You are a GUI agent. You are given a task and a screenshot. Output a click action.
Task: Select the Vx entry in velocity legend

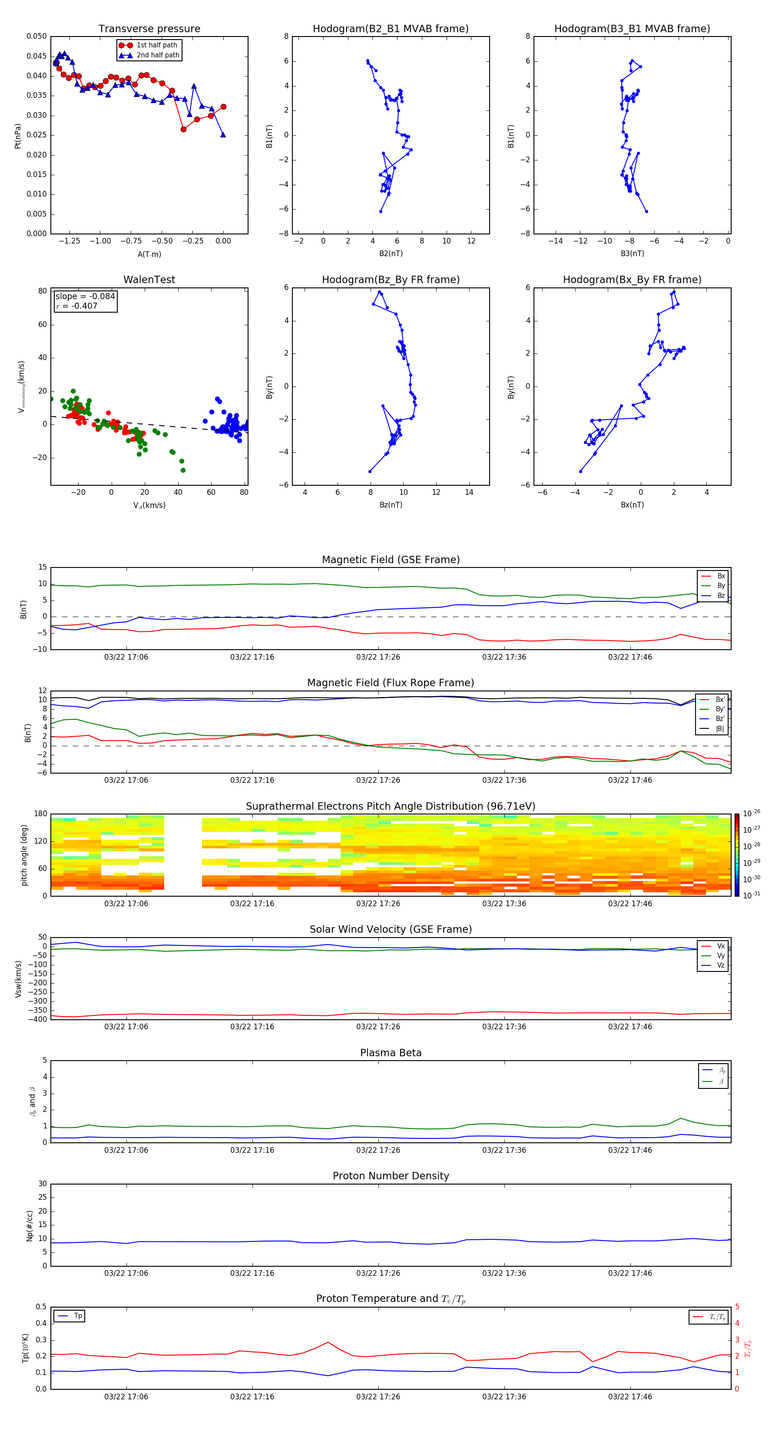713,946
